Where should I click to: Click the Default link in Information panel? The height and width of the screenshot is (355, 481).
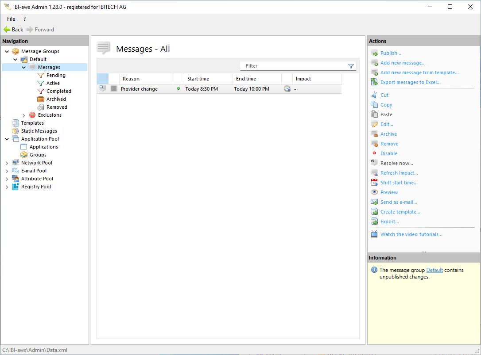[x=434, y=270]
